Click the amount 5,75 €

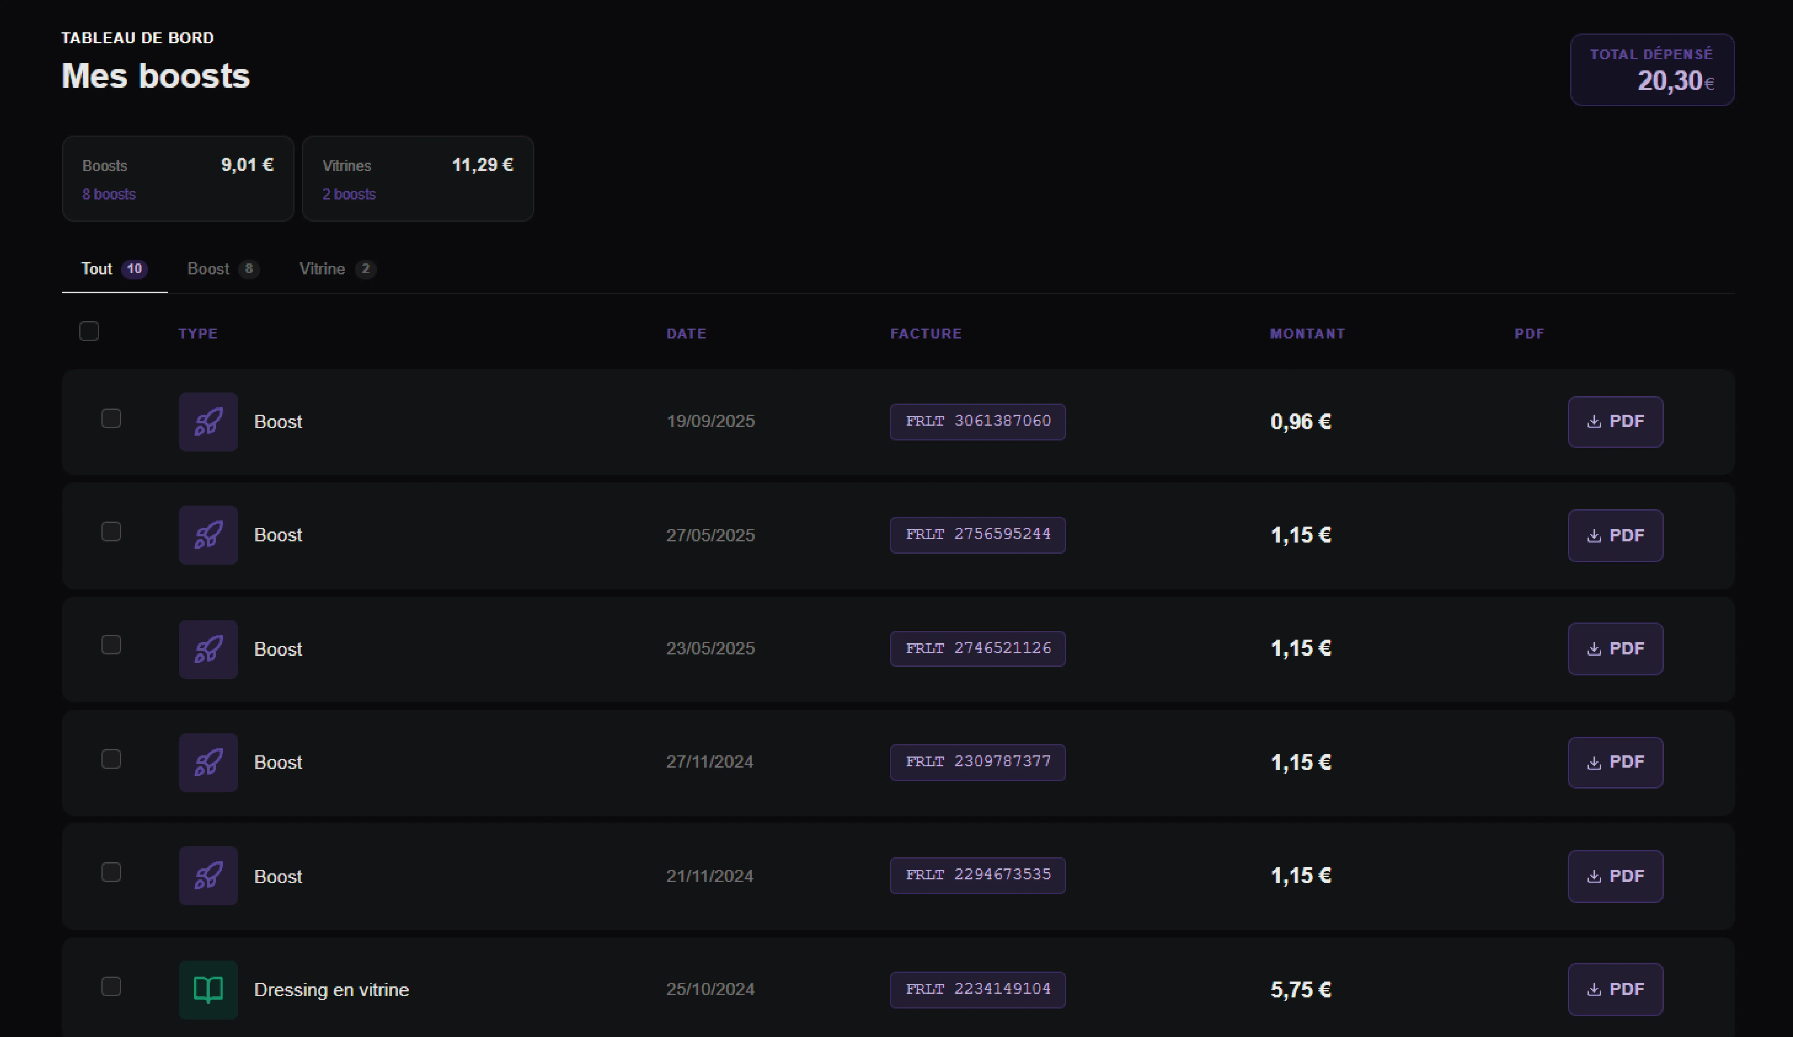[1301, 989]
